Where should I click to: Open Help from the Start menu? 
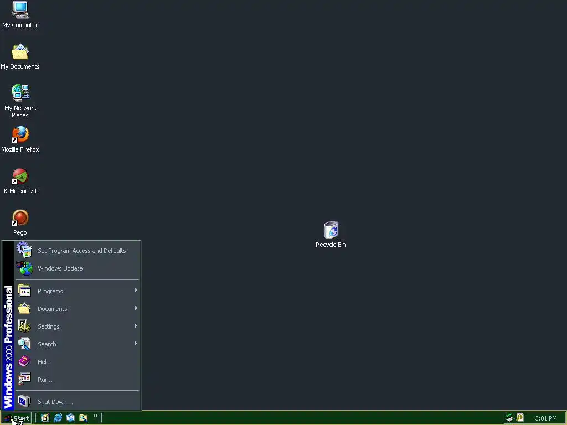77,362
